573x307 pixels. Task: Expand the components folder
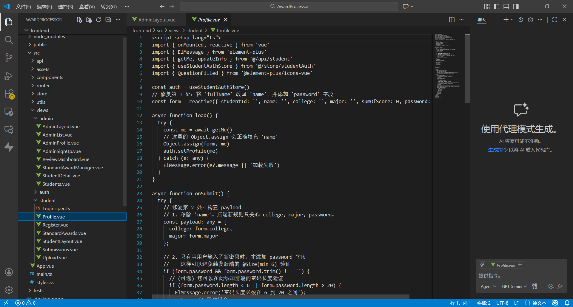pyautogui.click(x=72, y=77)
